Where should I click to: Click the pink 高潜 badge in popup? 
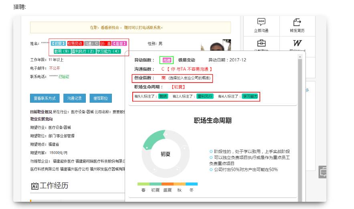[166, 60]
